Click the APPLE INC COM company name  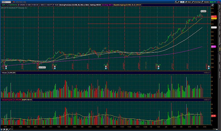21,2
